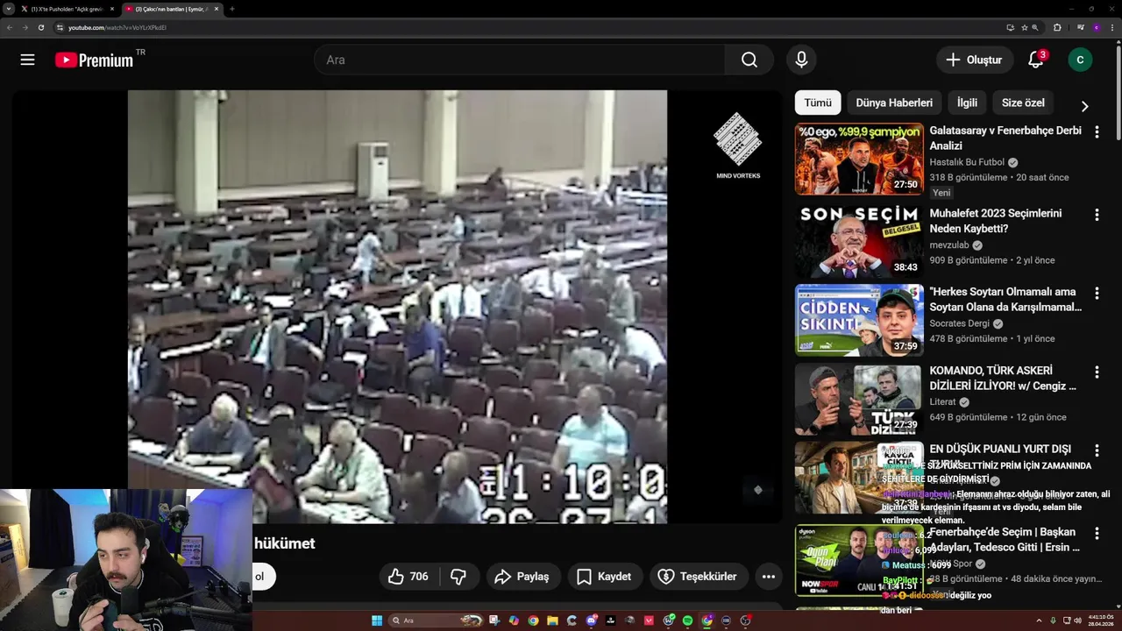The height and width of the screenshot is (631, 1122).
Task: Open options for 'EN DÜŞÜK PUANLI YURT DIŞI' video
Action: click(1097, 450)
